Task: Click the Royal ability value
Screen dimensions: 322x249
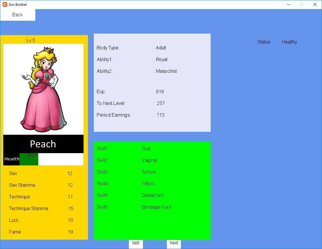Action: 162,60
